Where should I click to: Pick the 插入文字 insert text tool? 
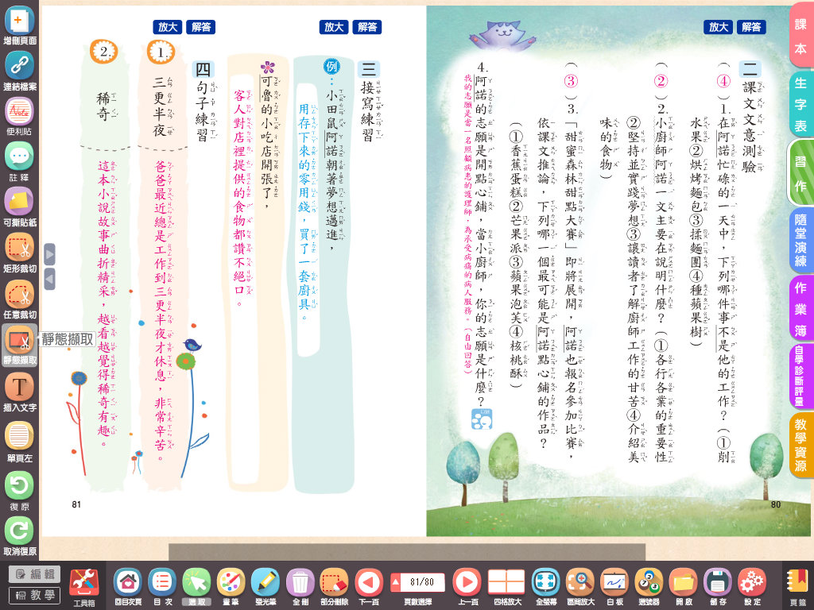(x=19, y=392)
